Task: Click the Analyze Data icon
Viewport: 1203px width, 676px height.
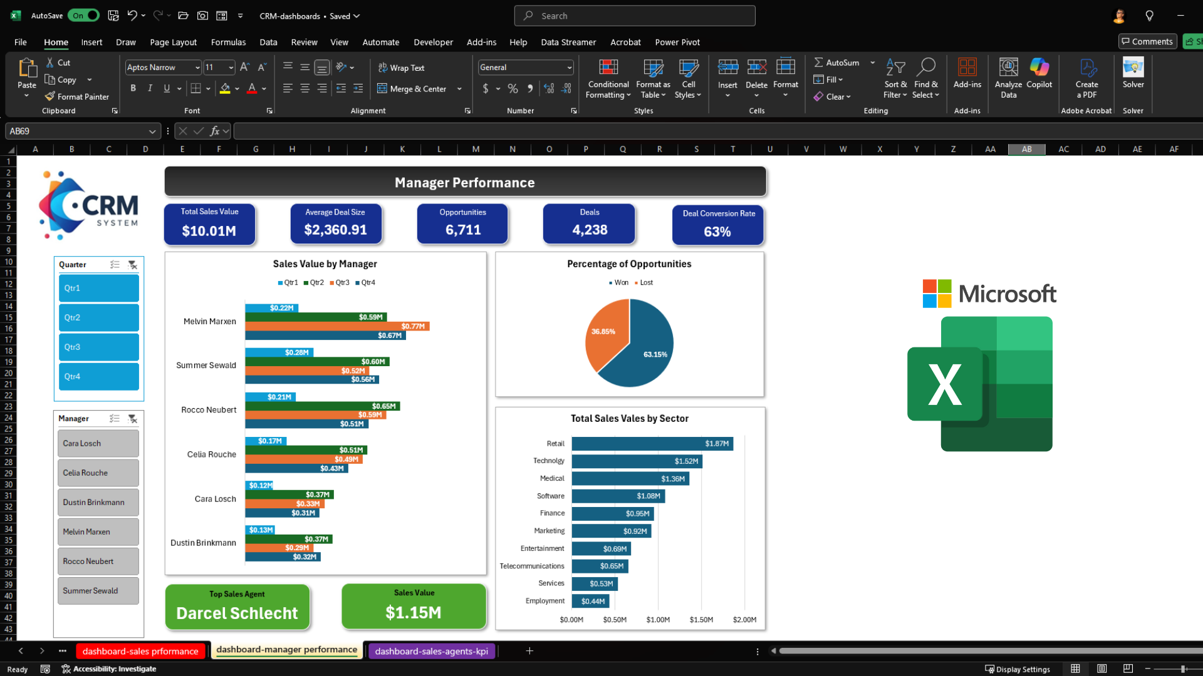Action: tap(1008, 68)
